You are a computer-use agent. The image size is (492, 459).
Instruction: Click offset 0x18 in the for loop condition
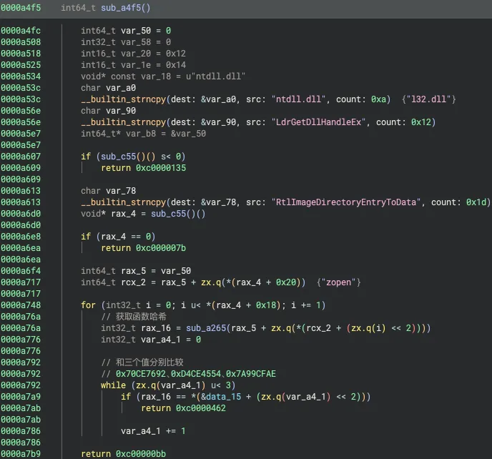click(x=266, y=305)
